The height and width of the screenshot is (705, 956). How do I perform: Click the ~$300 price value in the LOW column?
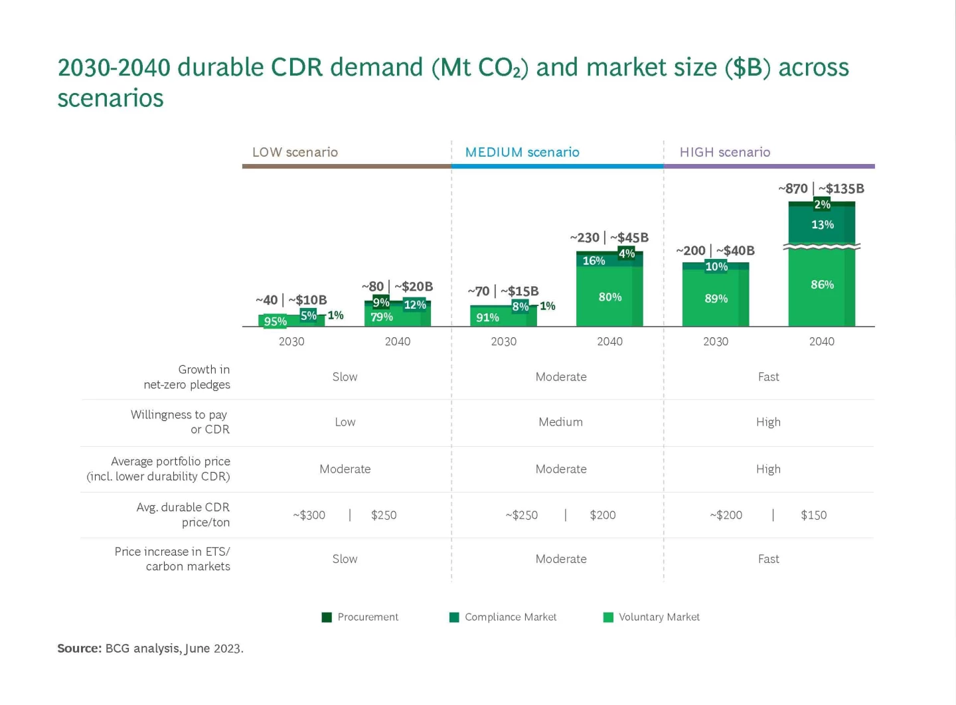click(x=309, y=515)
